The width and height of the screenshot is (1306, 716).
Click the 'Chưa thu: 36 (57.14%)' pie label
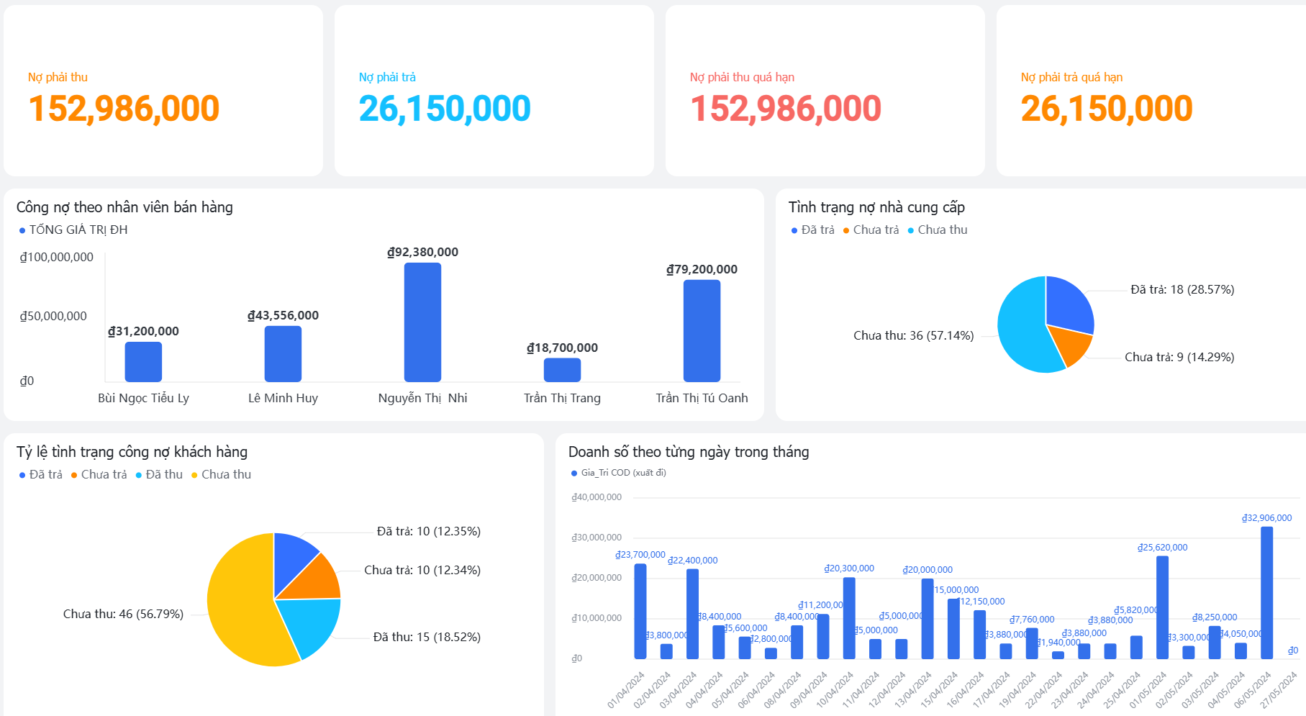913,335
